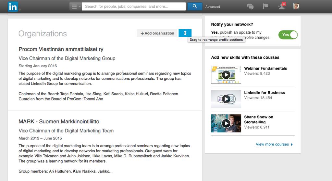The image size is (332, 181).
Task: Click March 2013 – June 2015 date text
Action: (x=40, y=138)
